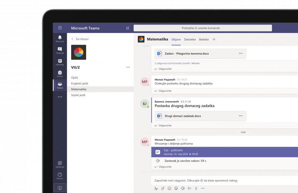
Task: Select the Matematika channel
Action: coord(100,89)
